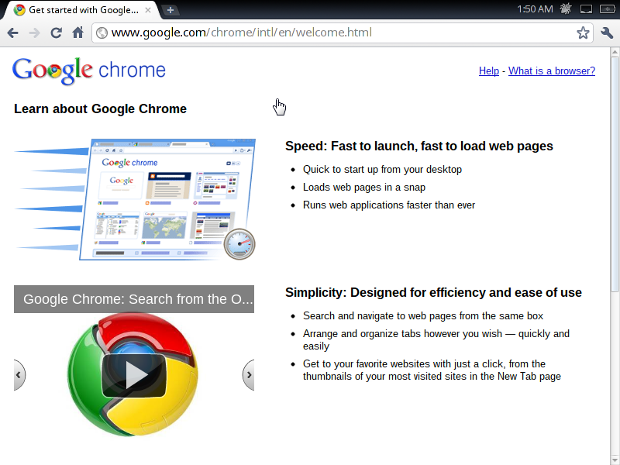Go back with the back arrow
Viewport: 620px width, 465px height.
coord(12,33)
